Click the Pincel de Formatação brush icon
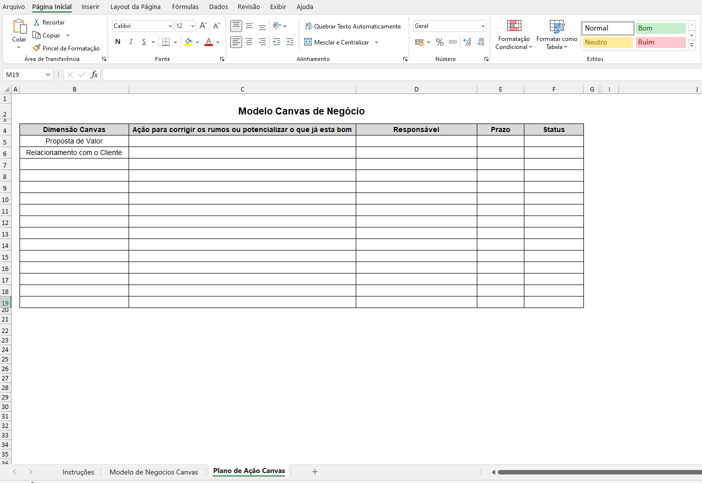Screen dimensions: 702x483 (37, 48)
